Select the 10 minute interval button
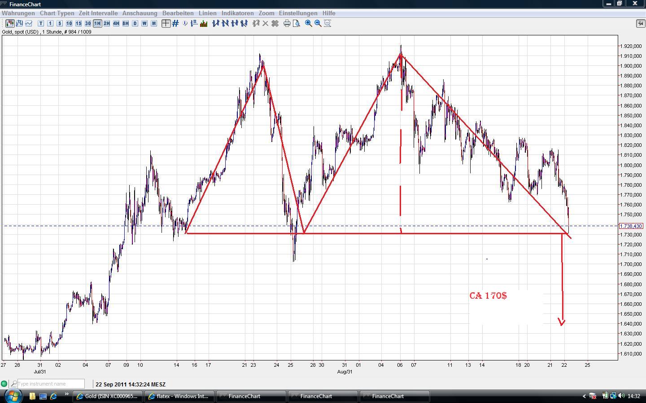Viewport: 646px width, 403px height. pos(69,23)
